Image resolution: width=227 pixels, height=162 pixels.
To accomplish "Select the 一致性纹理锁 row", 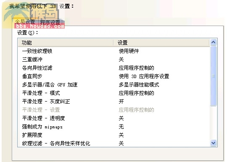I will pyautogui.click(x=113, y=51).
